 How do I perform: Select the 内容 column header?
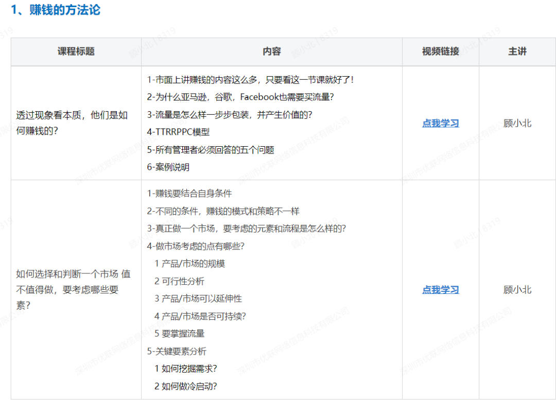point(272,51)
